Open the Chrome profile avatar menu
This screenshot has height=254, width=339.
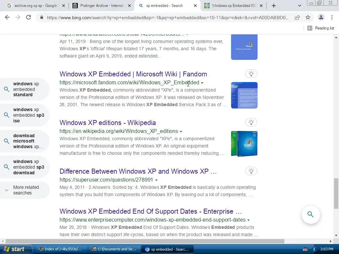coord(321,17)
